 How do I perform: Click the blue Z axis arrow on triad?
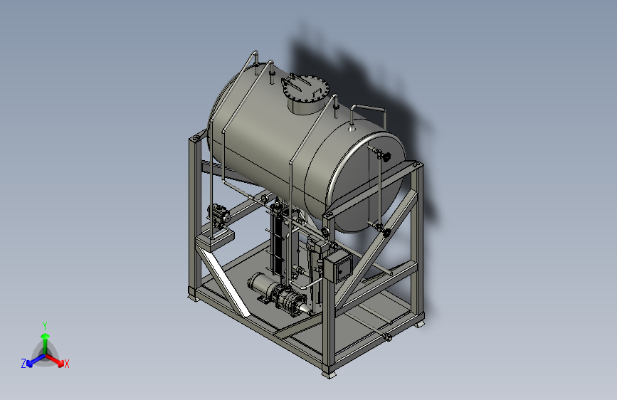coord(35,361)
